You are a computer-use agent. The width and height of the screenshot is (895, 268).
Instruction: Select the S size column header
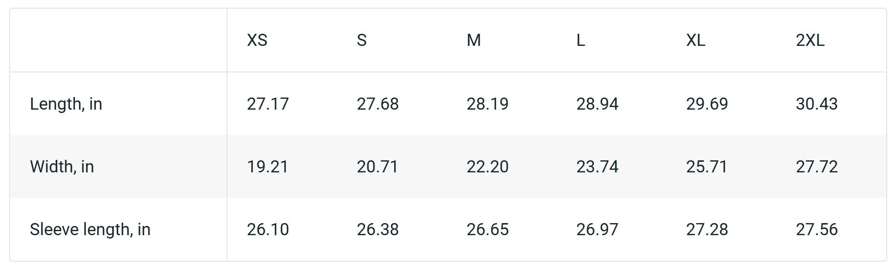(362, 40)
